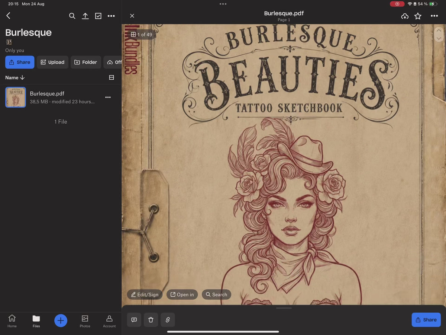Tap the Offline button
This screenshot has height=335, width=446.
click(113, 62)
